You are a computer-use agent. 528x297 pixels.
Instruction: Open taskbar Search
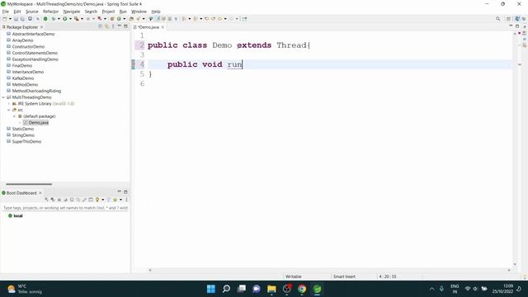tap(226, 289)
